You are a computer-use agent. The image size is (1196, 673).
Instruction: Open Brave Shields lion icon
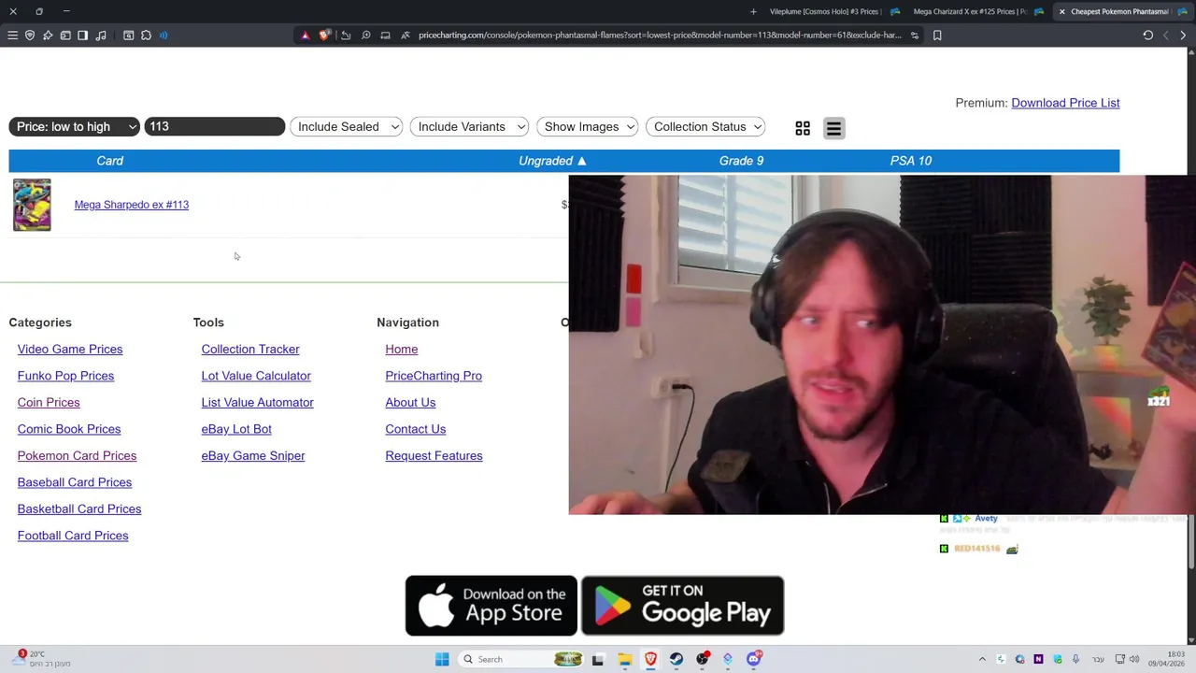point(324,36)
